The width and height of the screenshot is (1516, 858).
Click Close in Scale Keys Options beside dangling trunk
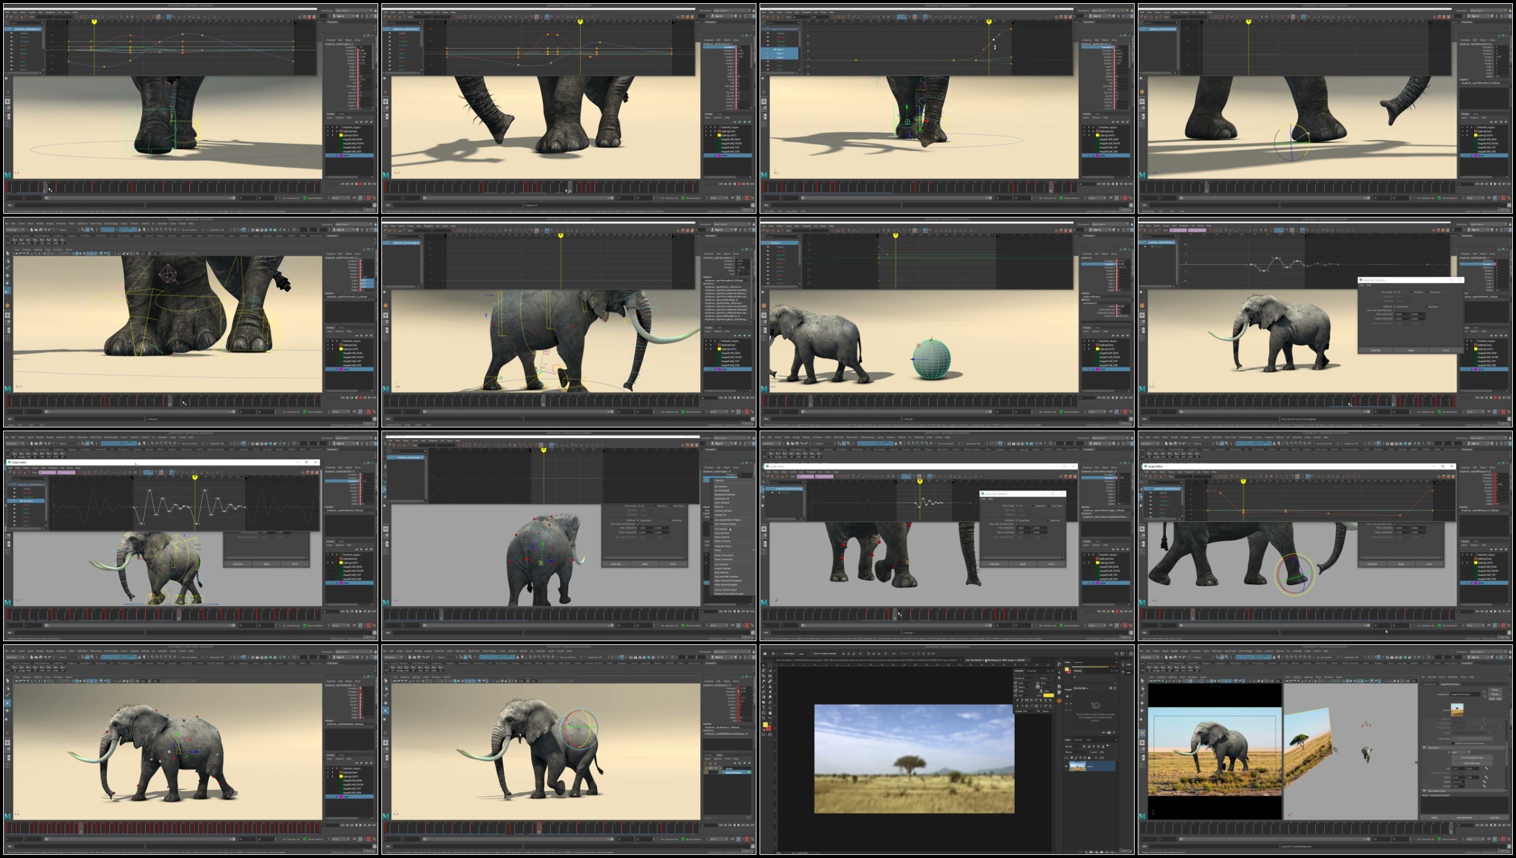point(1051,564)
